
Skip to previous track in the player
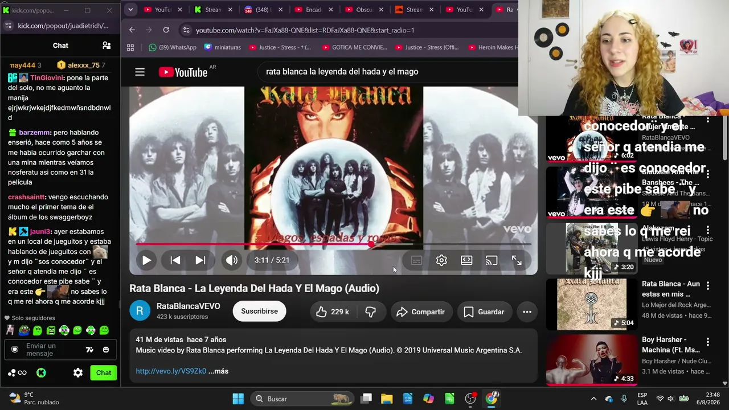tap(175, 260)
